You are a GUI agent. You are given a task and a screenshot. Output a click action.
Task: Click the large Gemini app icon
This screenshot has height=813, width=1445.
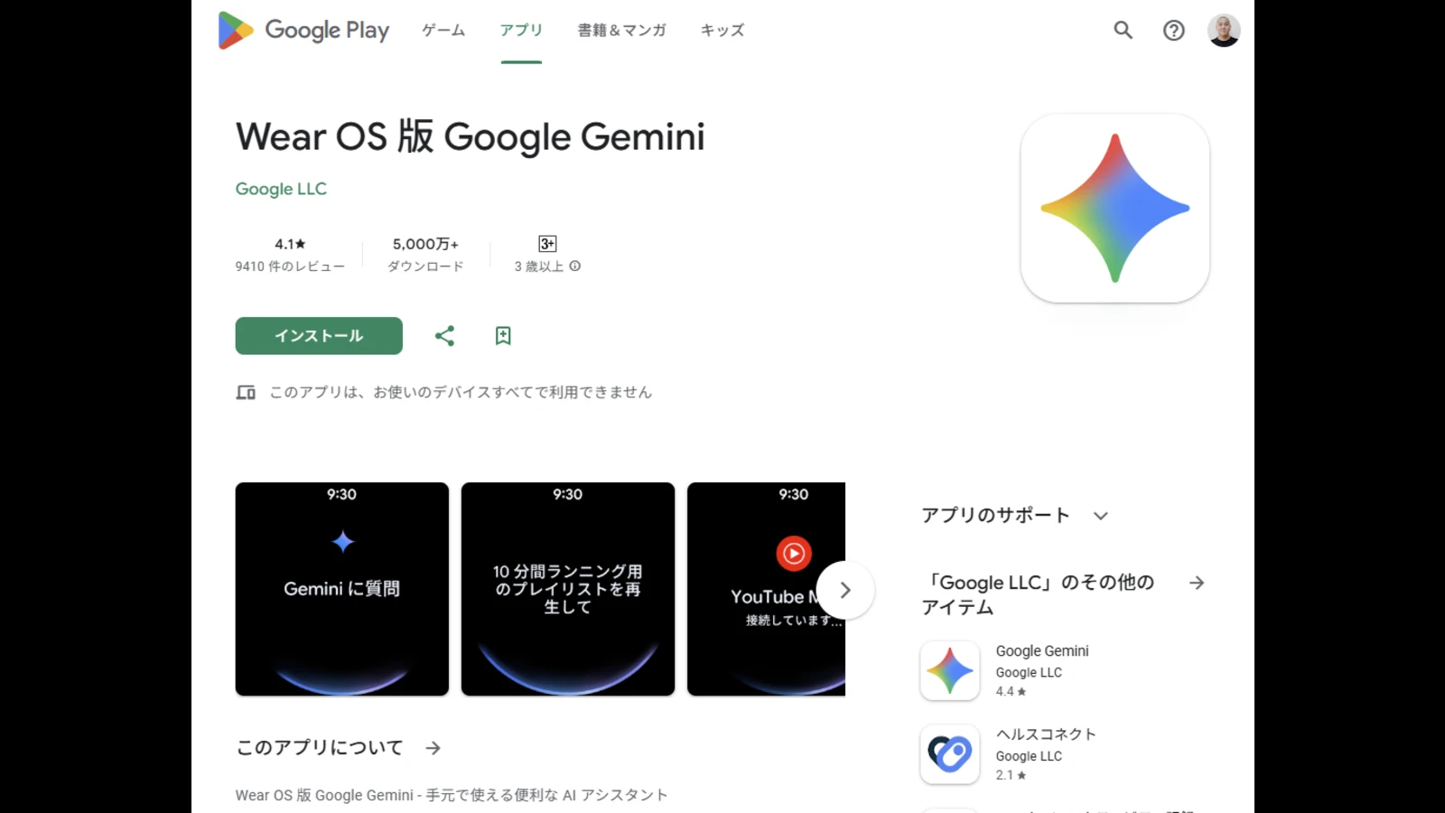(x=1114, y=208)
